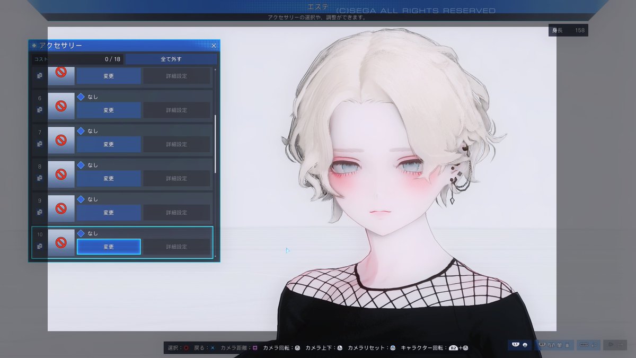Click the カメラ距離 hint in the bottom bar
Viewport: 636px width, 358px height.
pyautogui.click(x=239, y=348)
